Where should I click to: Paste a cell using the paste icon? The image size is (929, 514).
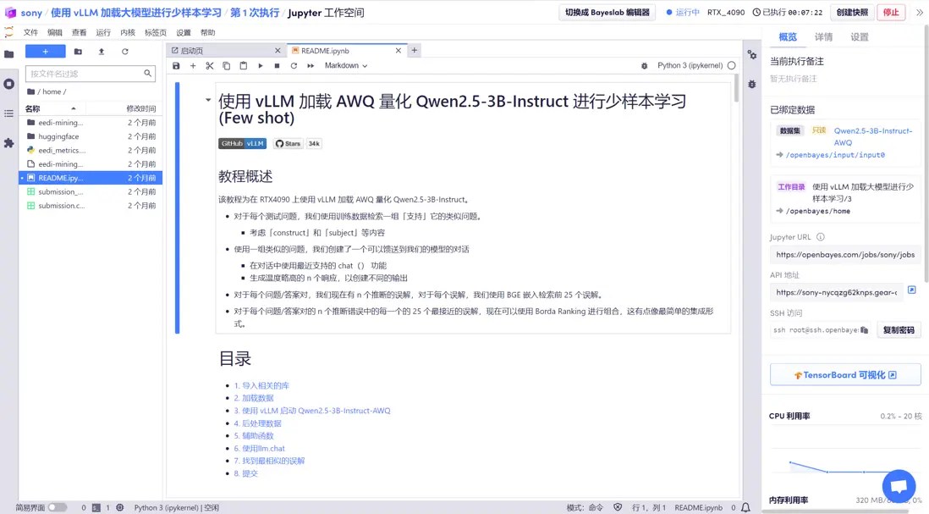click(242, 65)
